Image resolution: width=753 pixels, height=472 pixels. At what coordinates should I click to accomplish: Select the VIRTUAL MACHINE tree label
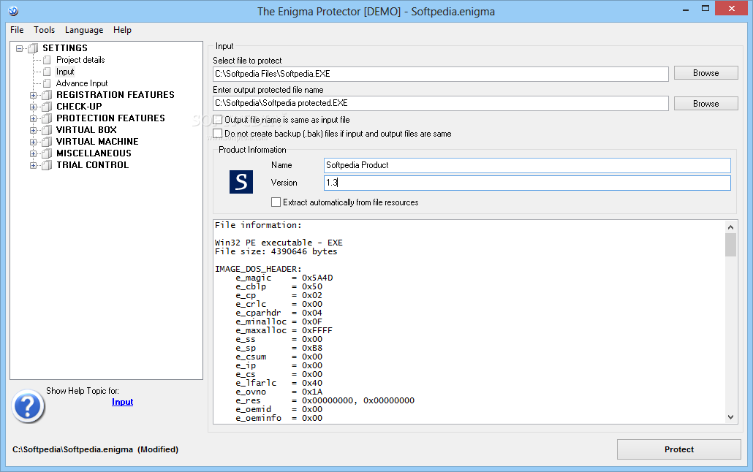click(97, 142)
